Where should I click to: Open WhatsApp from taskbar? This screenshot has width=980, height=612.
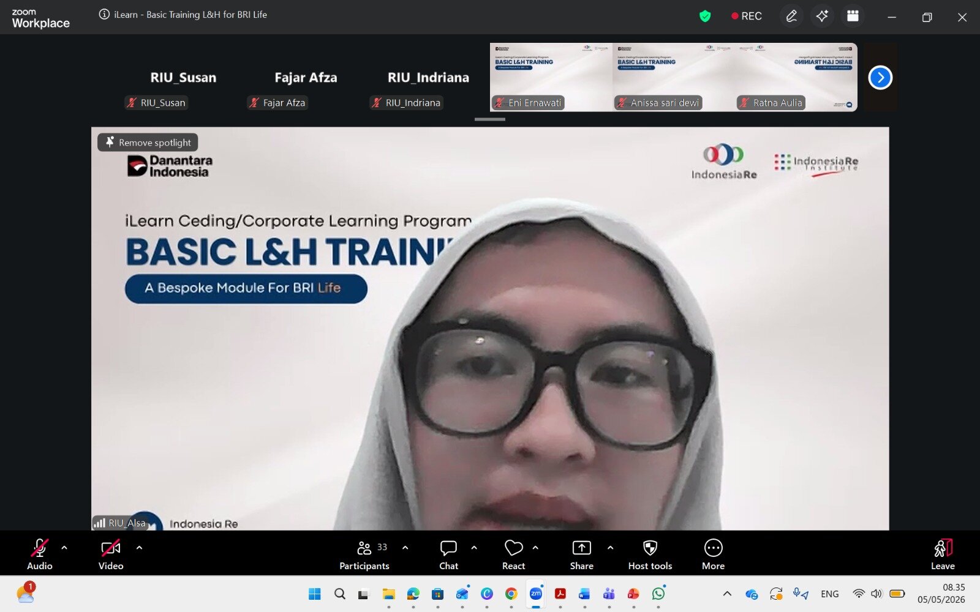(x=658, y=594)
